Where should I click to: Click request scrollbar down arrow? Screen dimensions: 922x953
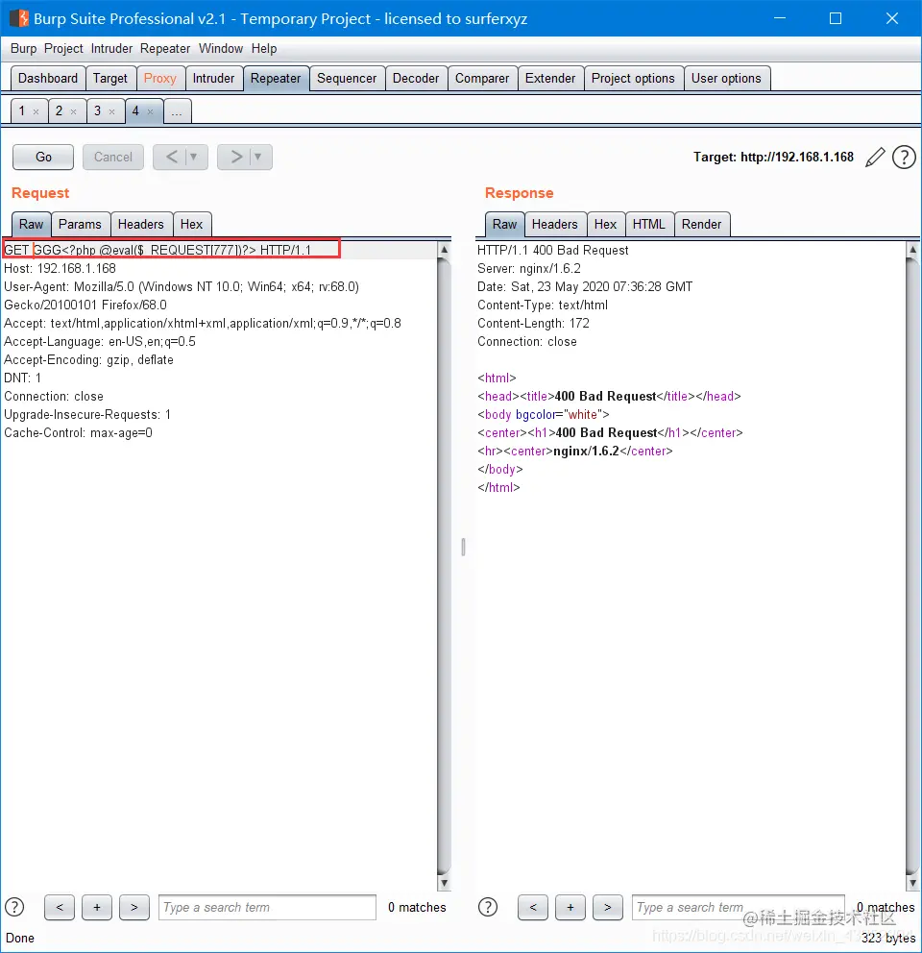(x=445, y=883)
